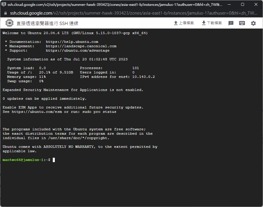Open the SSH settings gear

pos(253,23)
